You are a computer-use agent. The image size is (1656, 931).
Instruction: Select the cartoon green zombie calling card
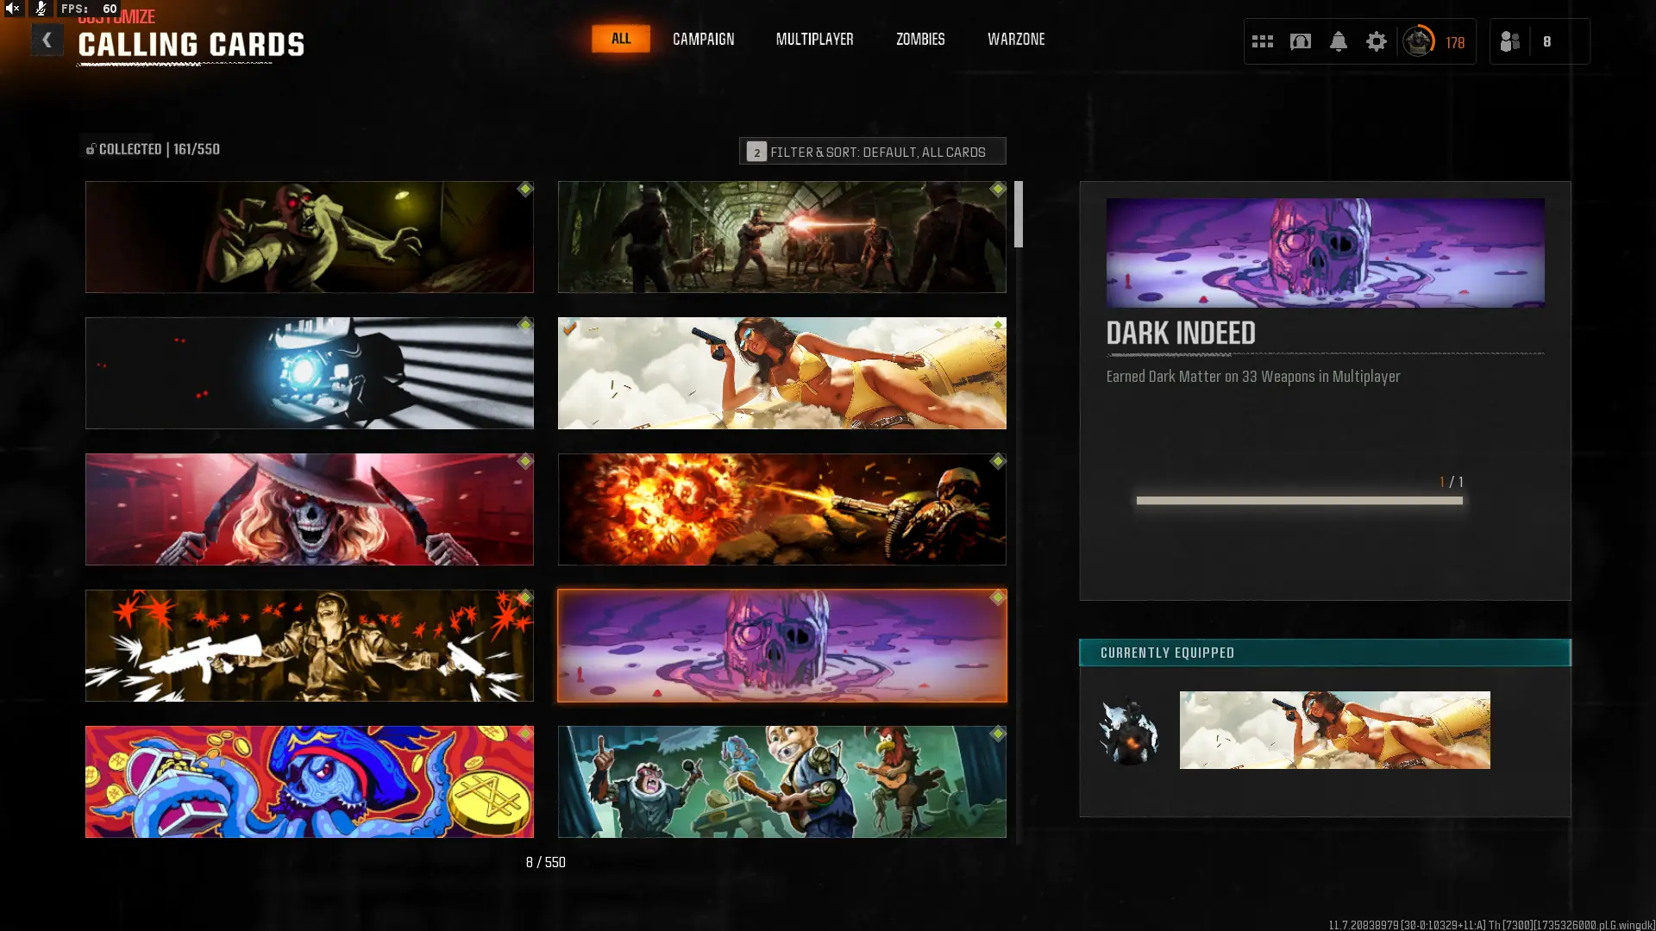point(309,237)
